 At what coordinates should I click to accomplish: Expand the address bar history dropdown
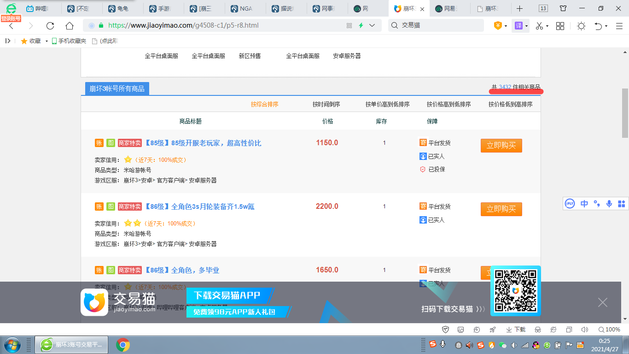[x=372, y=25]
